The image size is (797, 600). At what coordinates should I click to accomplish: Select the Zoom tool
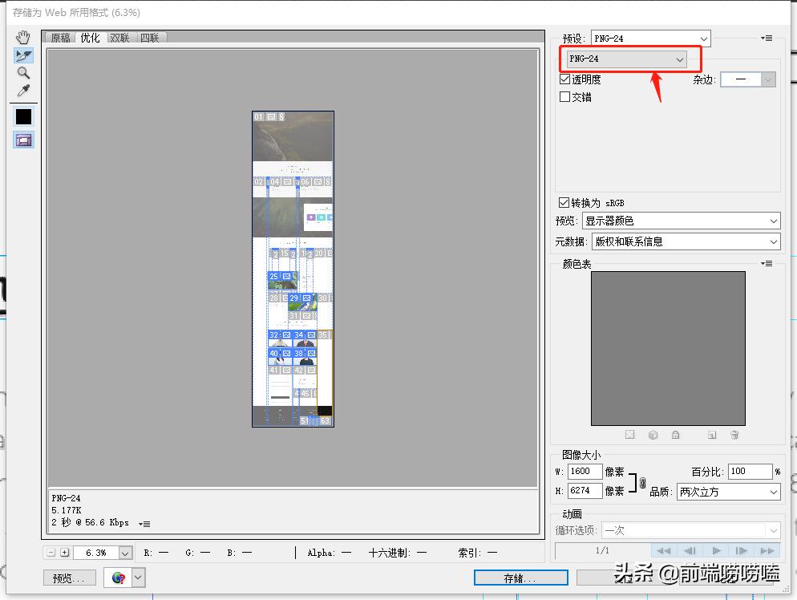pos(23,73)
